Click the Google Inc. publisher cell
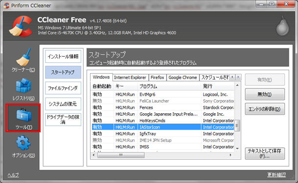This screenshot has width=298, height=183. point(213,114)
